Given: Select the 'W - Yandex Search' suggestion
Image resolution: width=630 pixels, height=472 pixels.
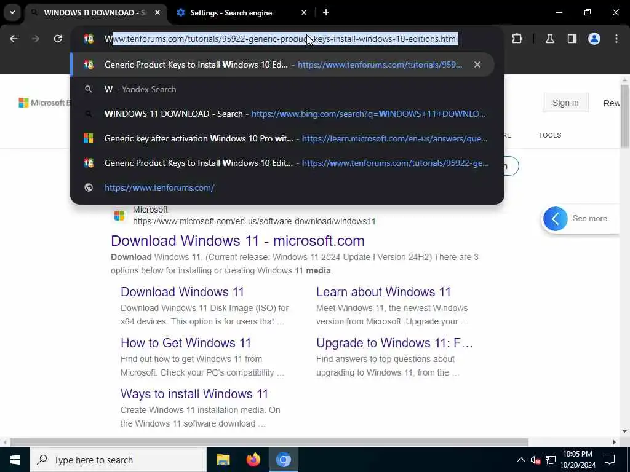Looking at the screenshot, I should [x=287, y=89].
